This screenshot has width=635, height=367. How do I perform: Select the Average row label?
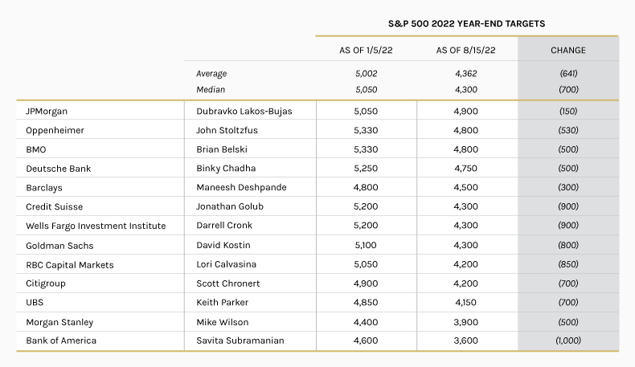(211, 73)
